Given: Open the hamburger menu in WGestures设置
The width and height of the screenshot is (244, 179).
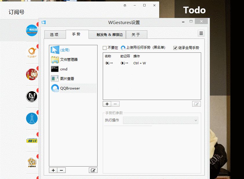Looking at the screenshot, I should click(201, 33).
